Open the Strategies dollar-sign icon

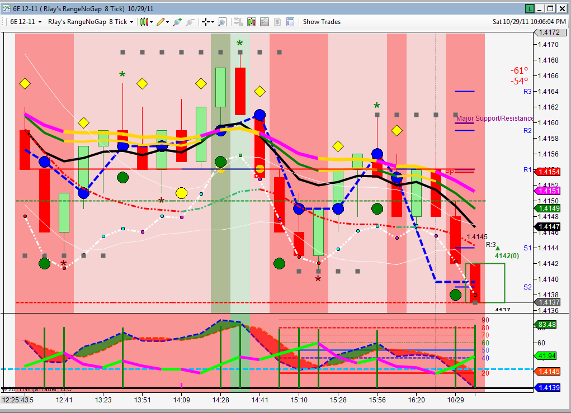point(277,22)
